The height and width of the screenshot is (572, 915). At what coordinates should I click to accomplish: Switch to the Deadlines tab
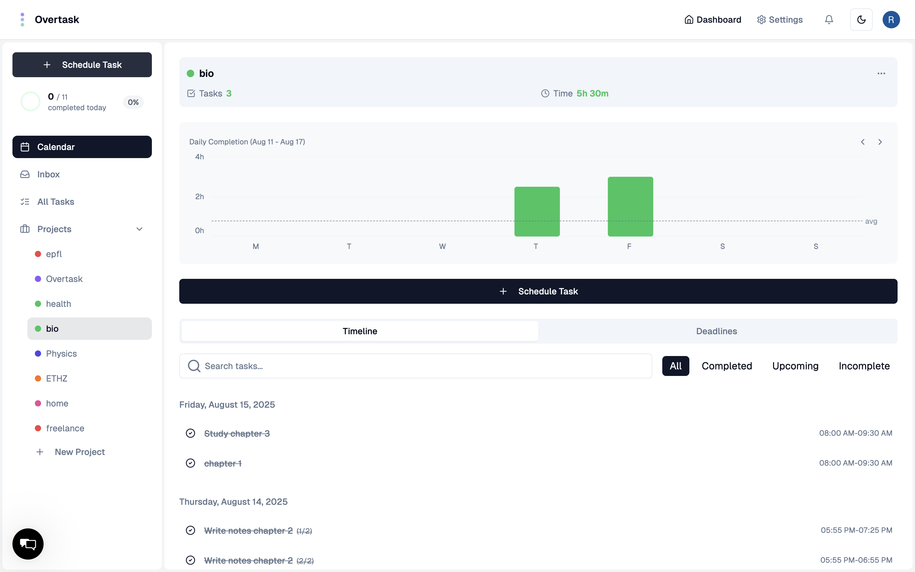coord(716,331)
